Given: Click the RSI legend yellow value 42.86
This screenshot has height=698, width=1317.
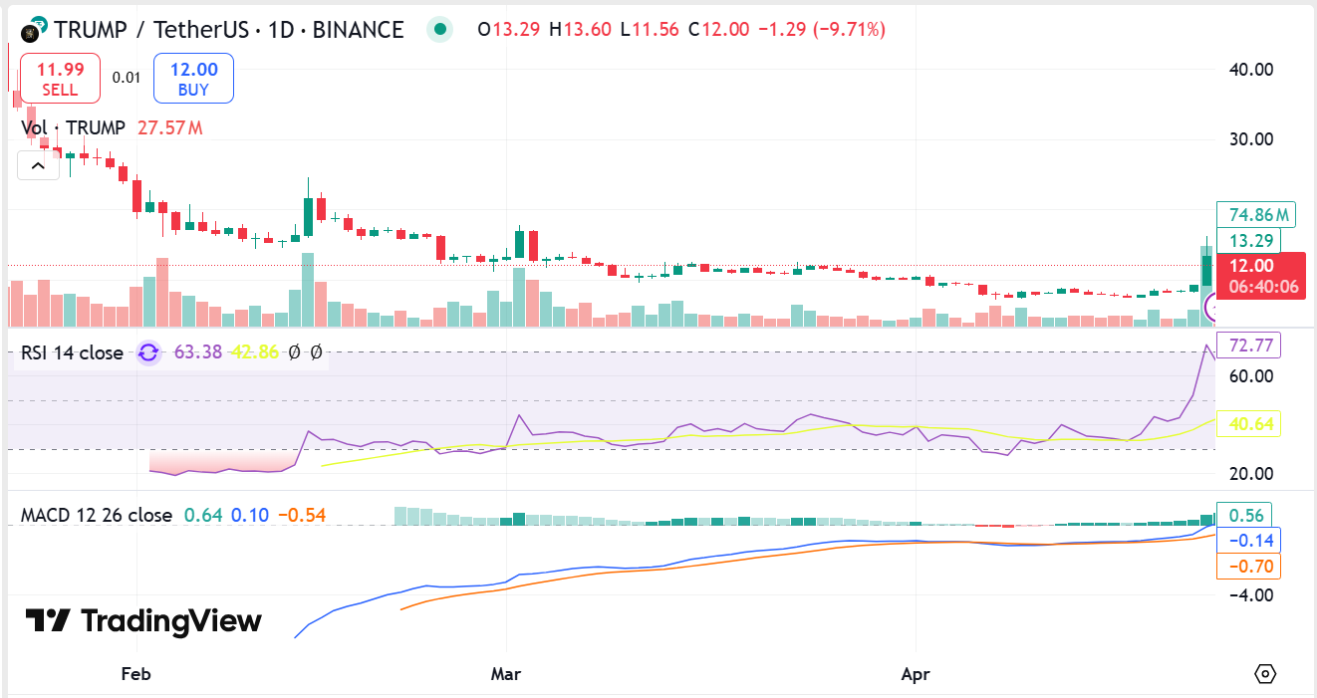Looking at the screenshot, I should click(x=254, y=352).
